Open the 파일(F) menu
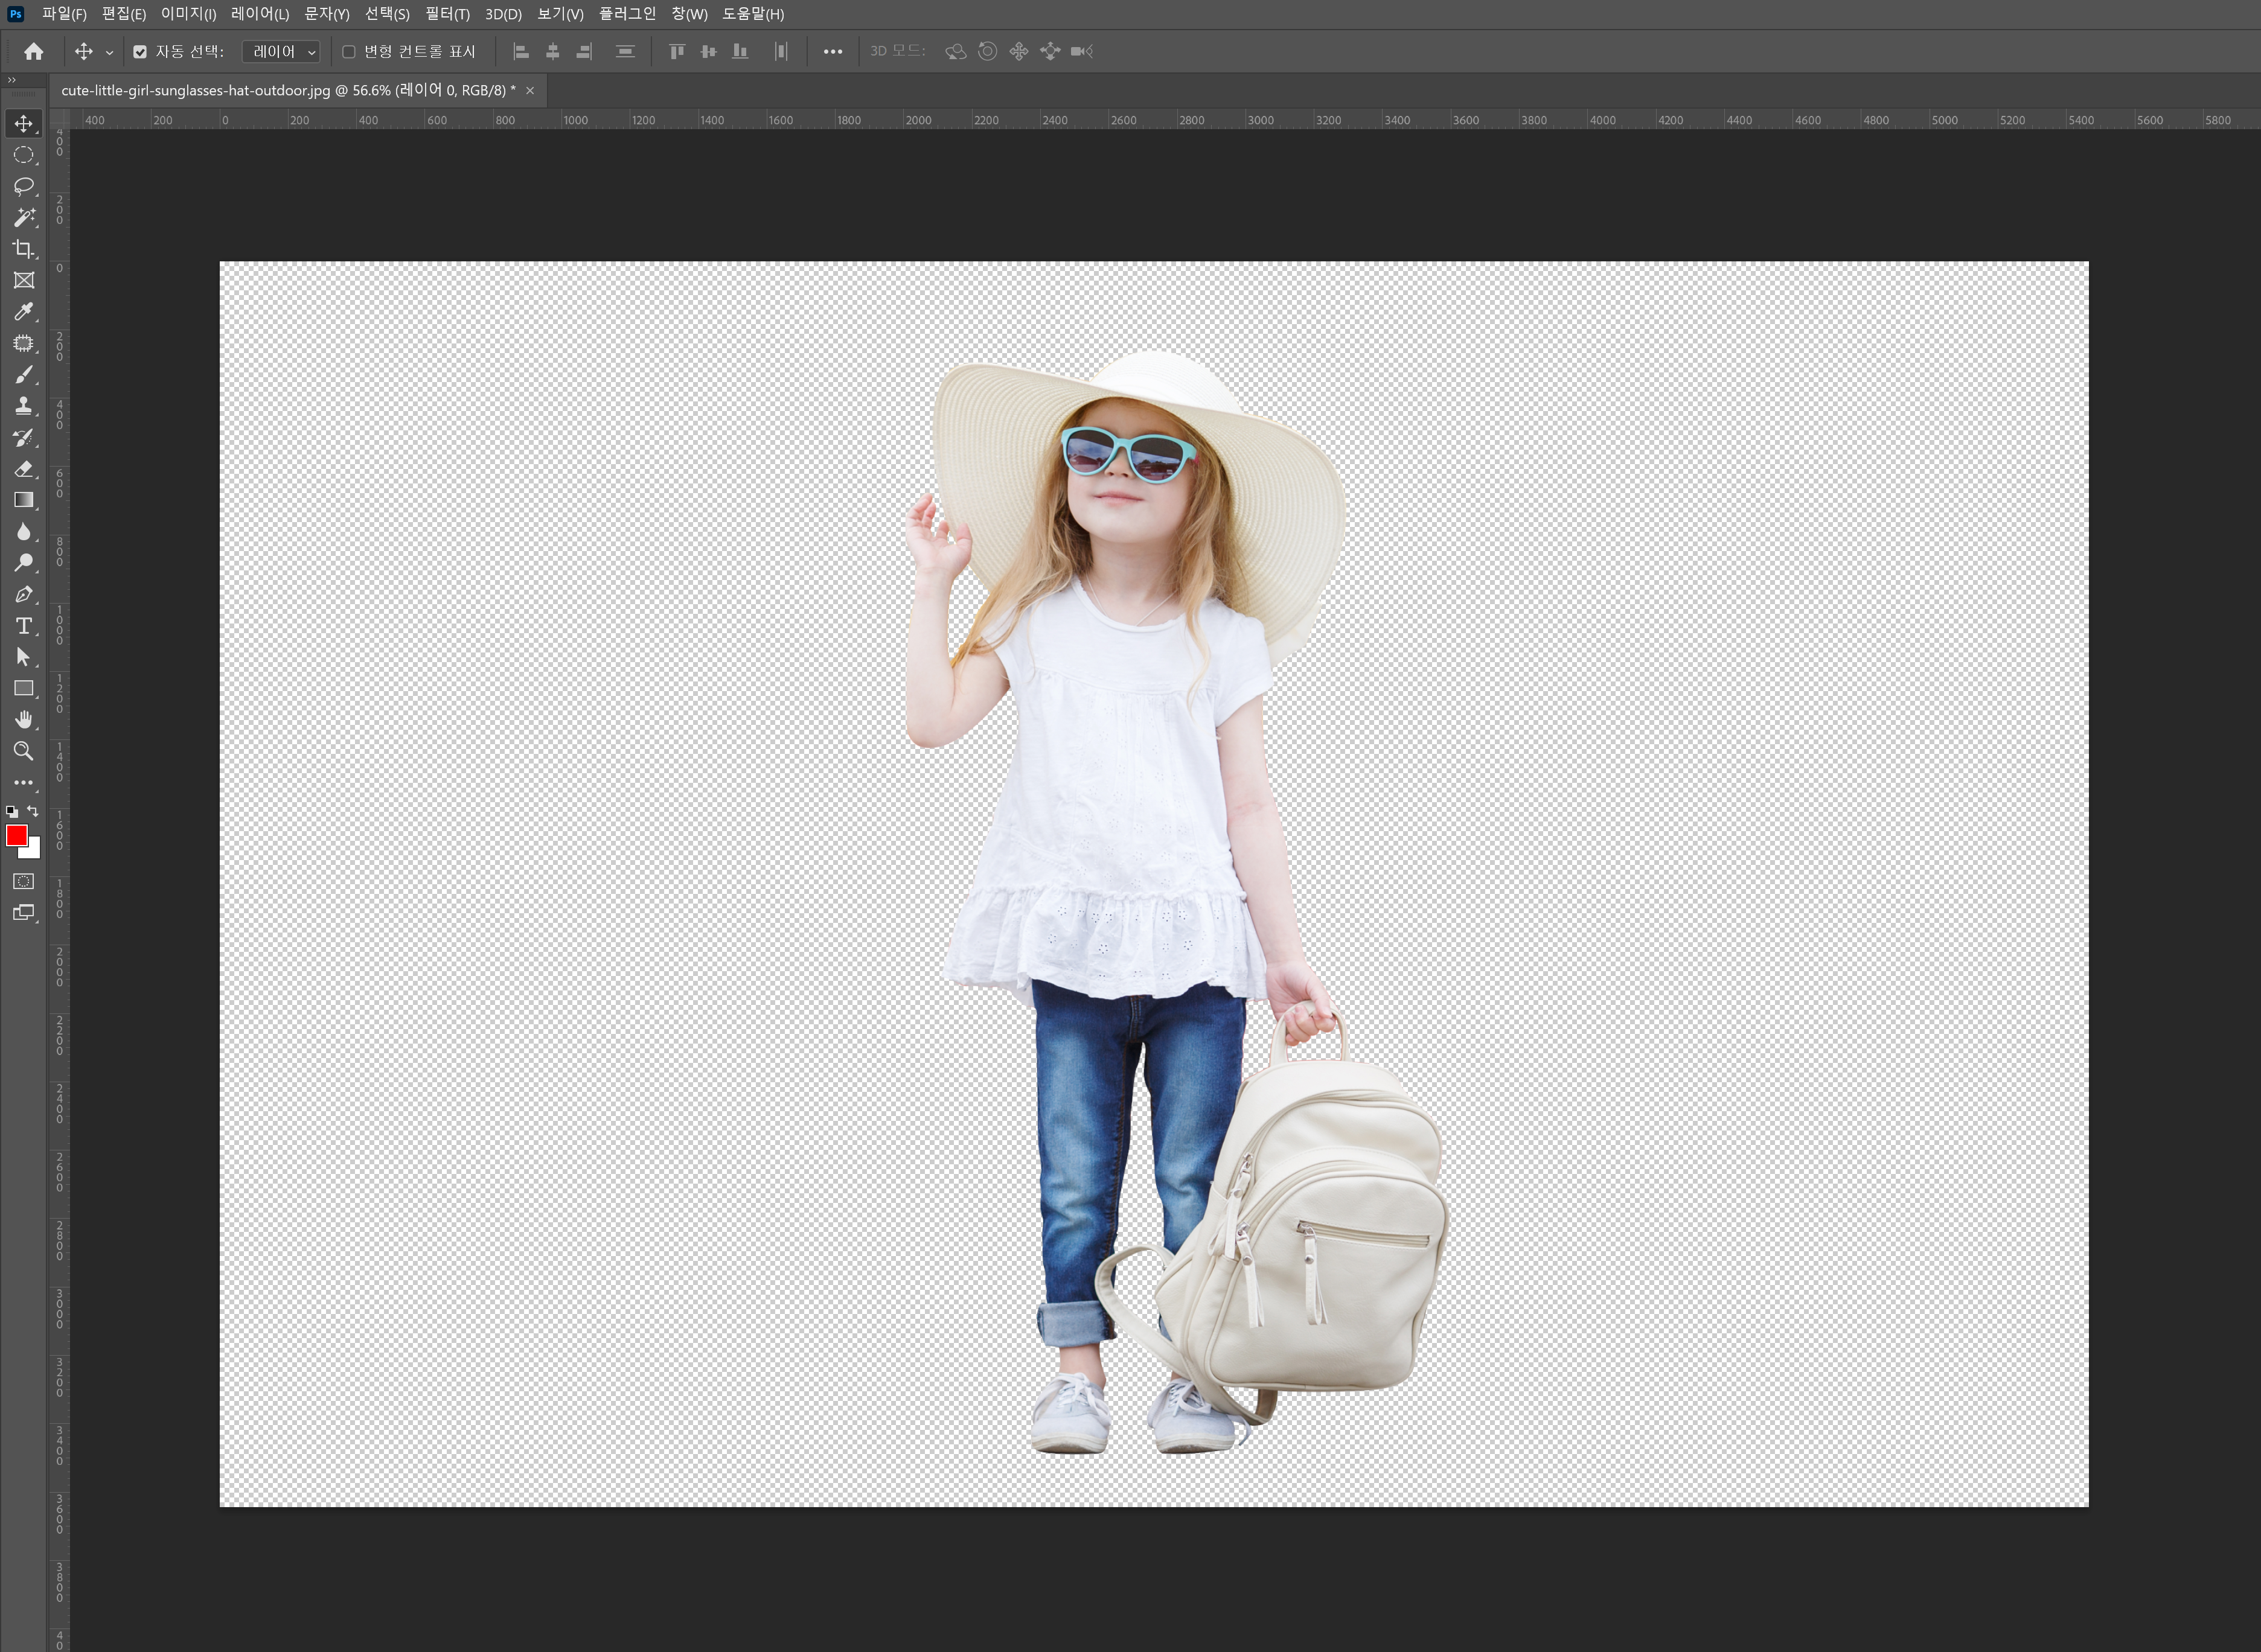The height and width of the screenshot is (1652, 2261). (64, 14)
